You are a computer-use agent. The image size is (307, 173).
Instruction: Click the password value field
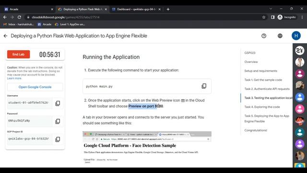tap(30, 121)
